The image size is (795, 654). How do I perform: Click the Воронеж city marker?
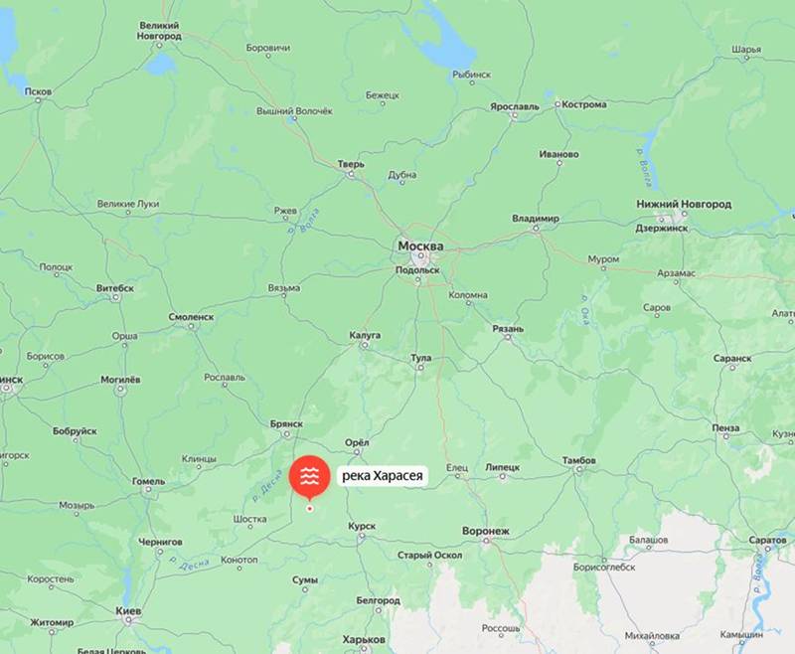[x=486, y=541]
